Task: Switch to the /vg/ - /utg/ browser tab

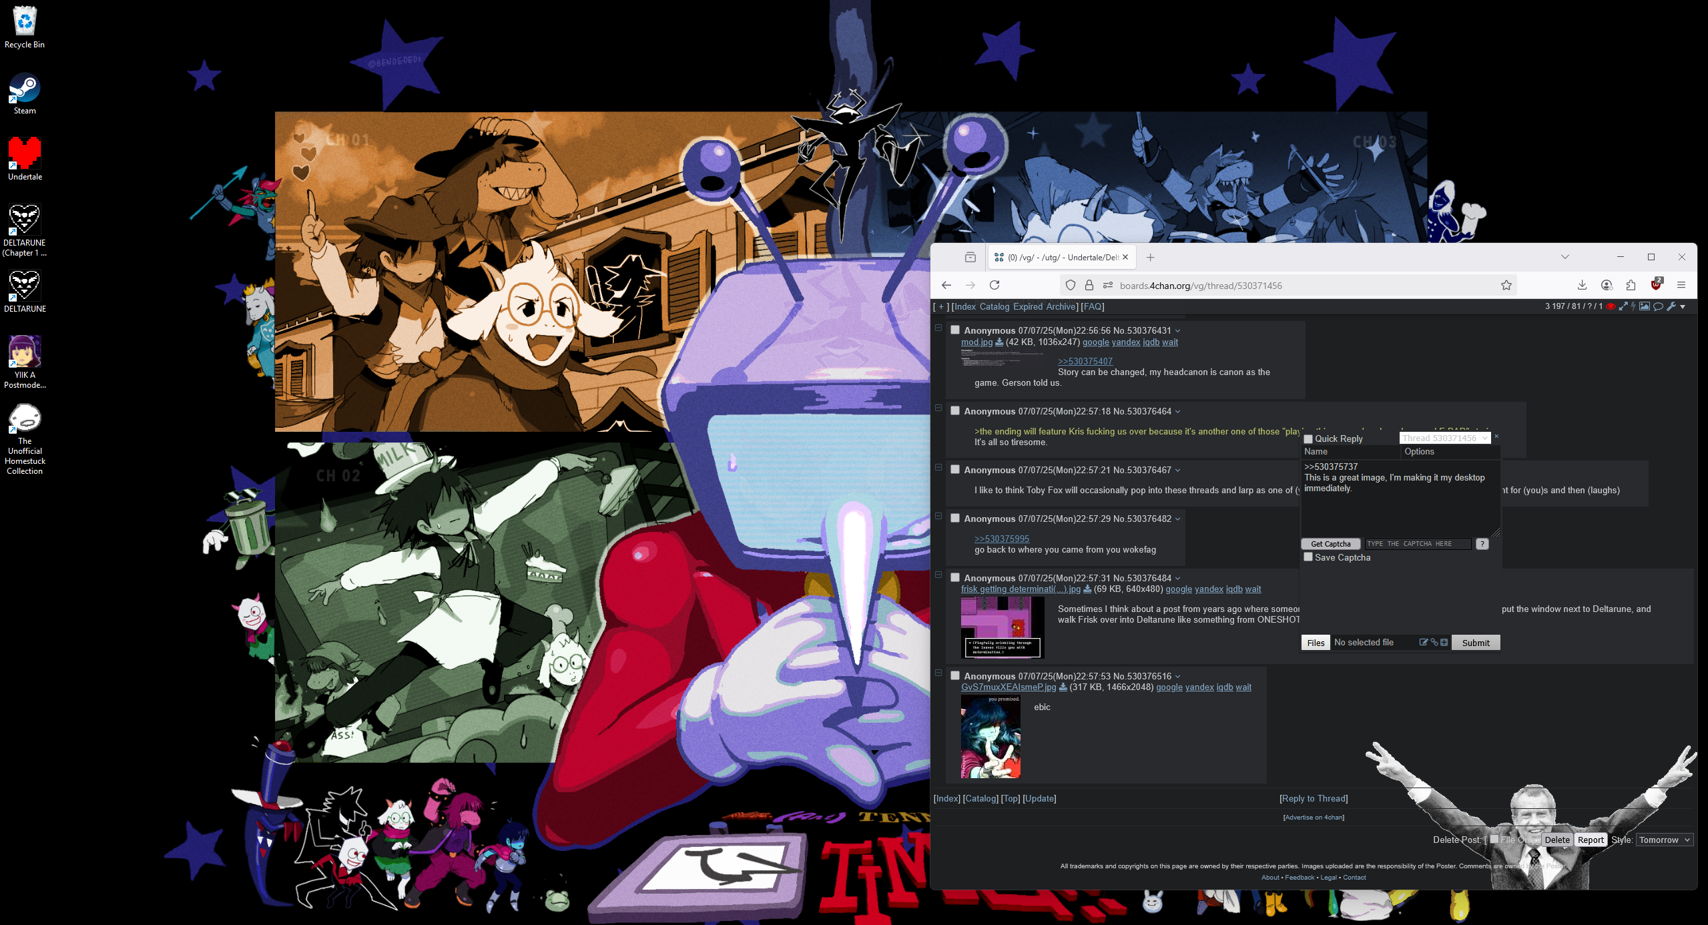Action: tap(1061, 257)
